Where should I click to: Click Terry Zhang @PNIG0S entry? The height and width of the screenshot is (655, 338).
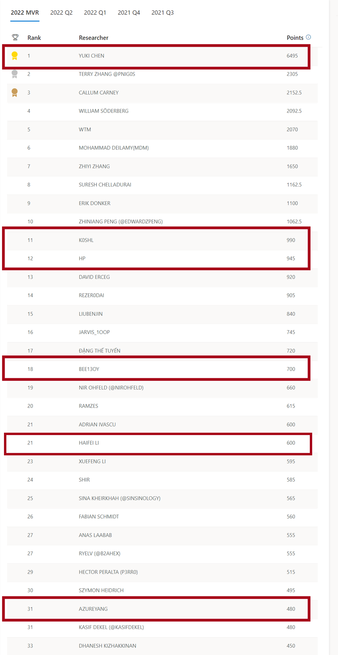point(107,74)
